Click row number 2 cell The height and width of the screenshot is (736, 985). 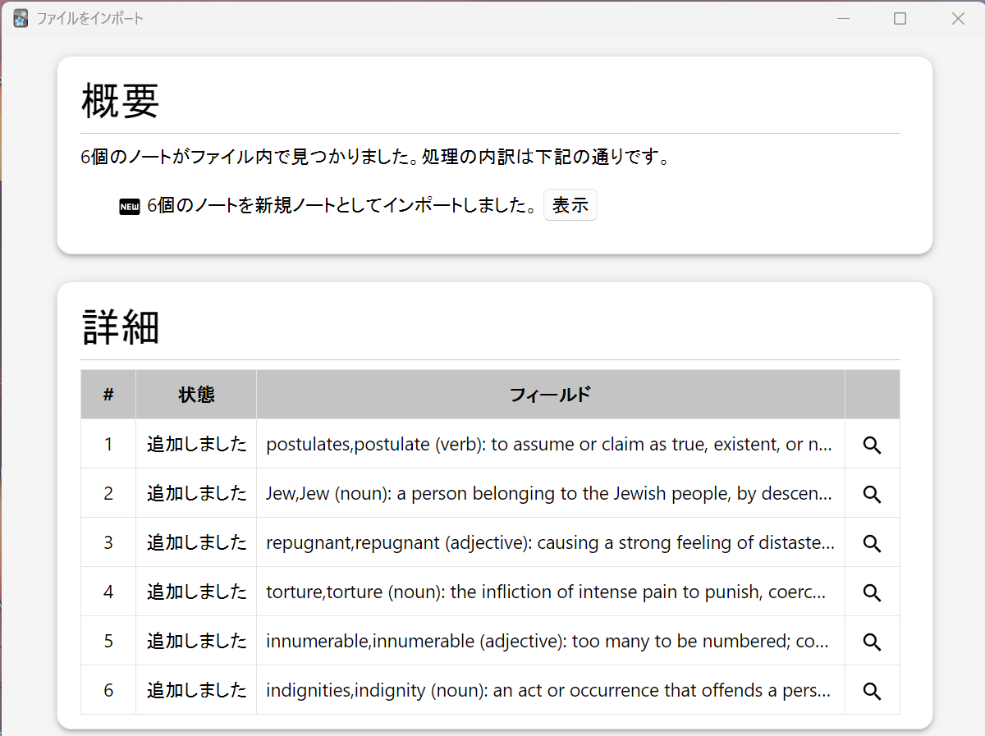click(x=108, y=493)
